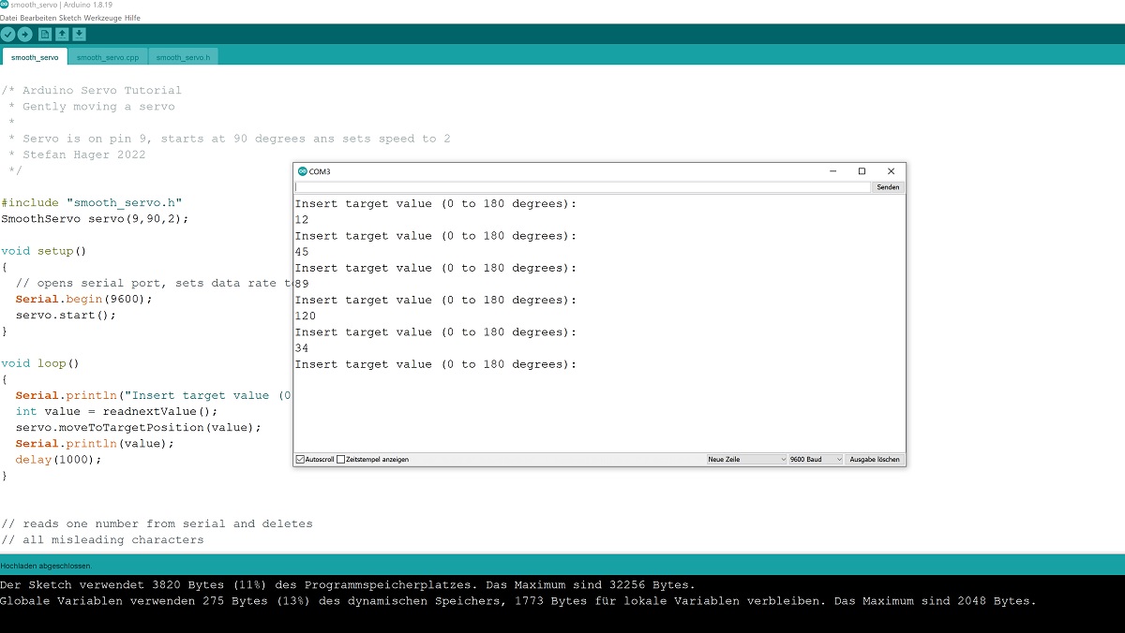Click the 'Der Sketch verwendet 3820 Bytes' console line
The width and height of the screenshot is (1125, 633).
[x=348, y=585]
